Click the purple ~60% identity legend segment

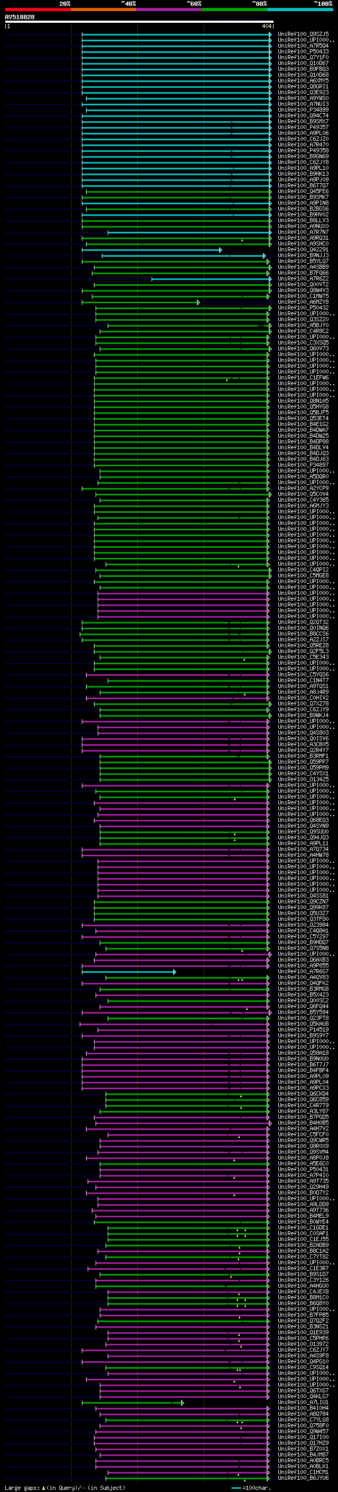click(x=170, y=10)
